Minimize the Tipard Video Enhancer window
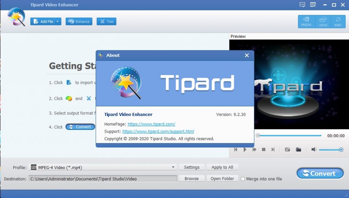Screen dimensions: 349x198 (x=325, y=5)
